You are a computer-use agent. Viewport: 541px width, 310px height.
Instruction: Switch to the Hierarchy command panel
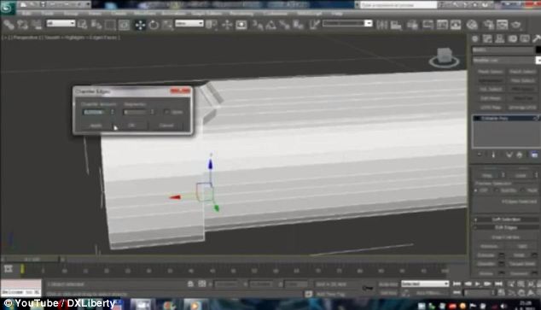(x=499, y=38)
